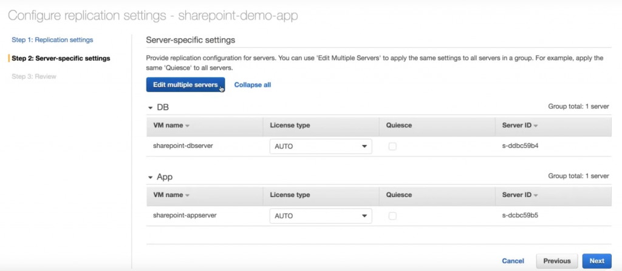Select Step 3: Review
The height and width of the screenshot is (271, 622).
click(x=34, y=76)
